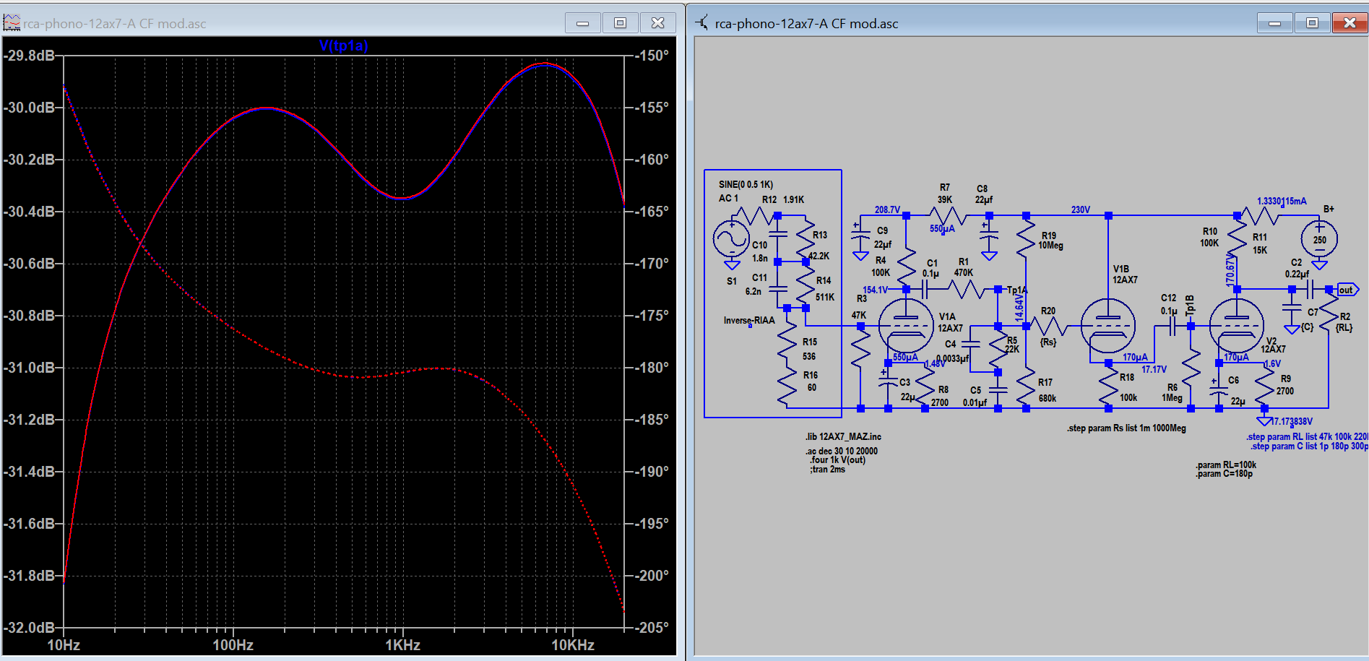The height and width of the screenshot is (661, 1369).
Task: Click the -32.0dB magnitude axis label
Action: 29,627
